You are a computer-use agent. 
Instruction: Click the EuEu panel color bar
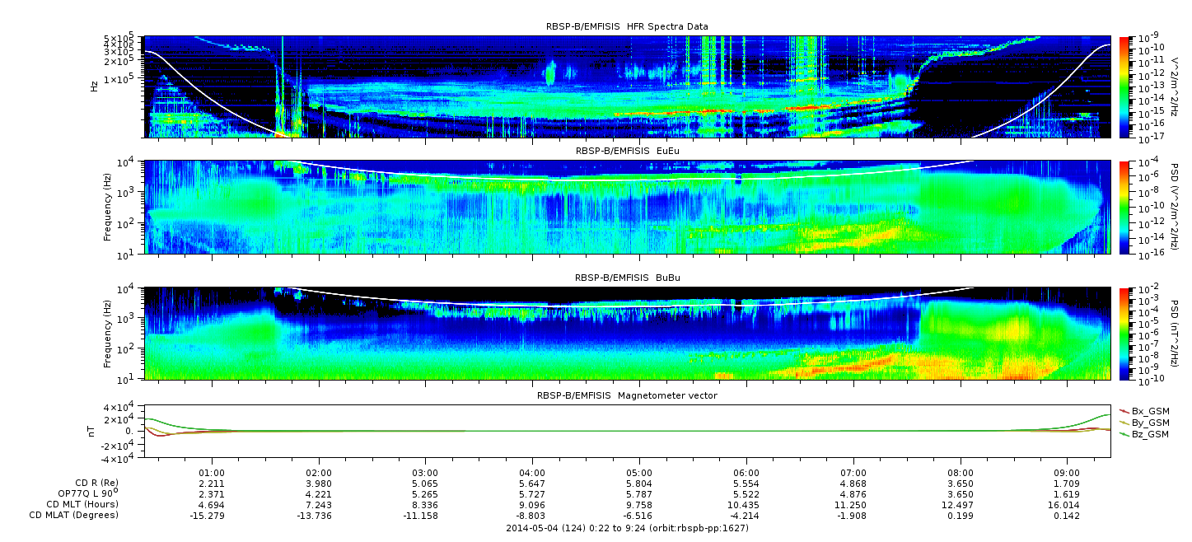tap(1124, 208)
